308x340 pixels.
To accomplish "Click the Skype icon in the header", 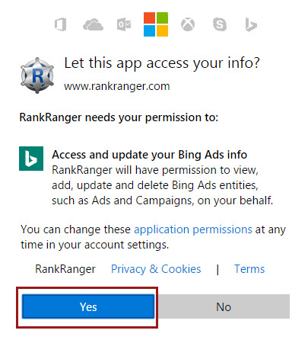I will (220, 24).
